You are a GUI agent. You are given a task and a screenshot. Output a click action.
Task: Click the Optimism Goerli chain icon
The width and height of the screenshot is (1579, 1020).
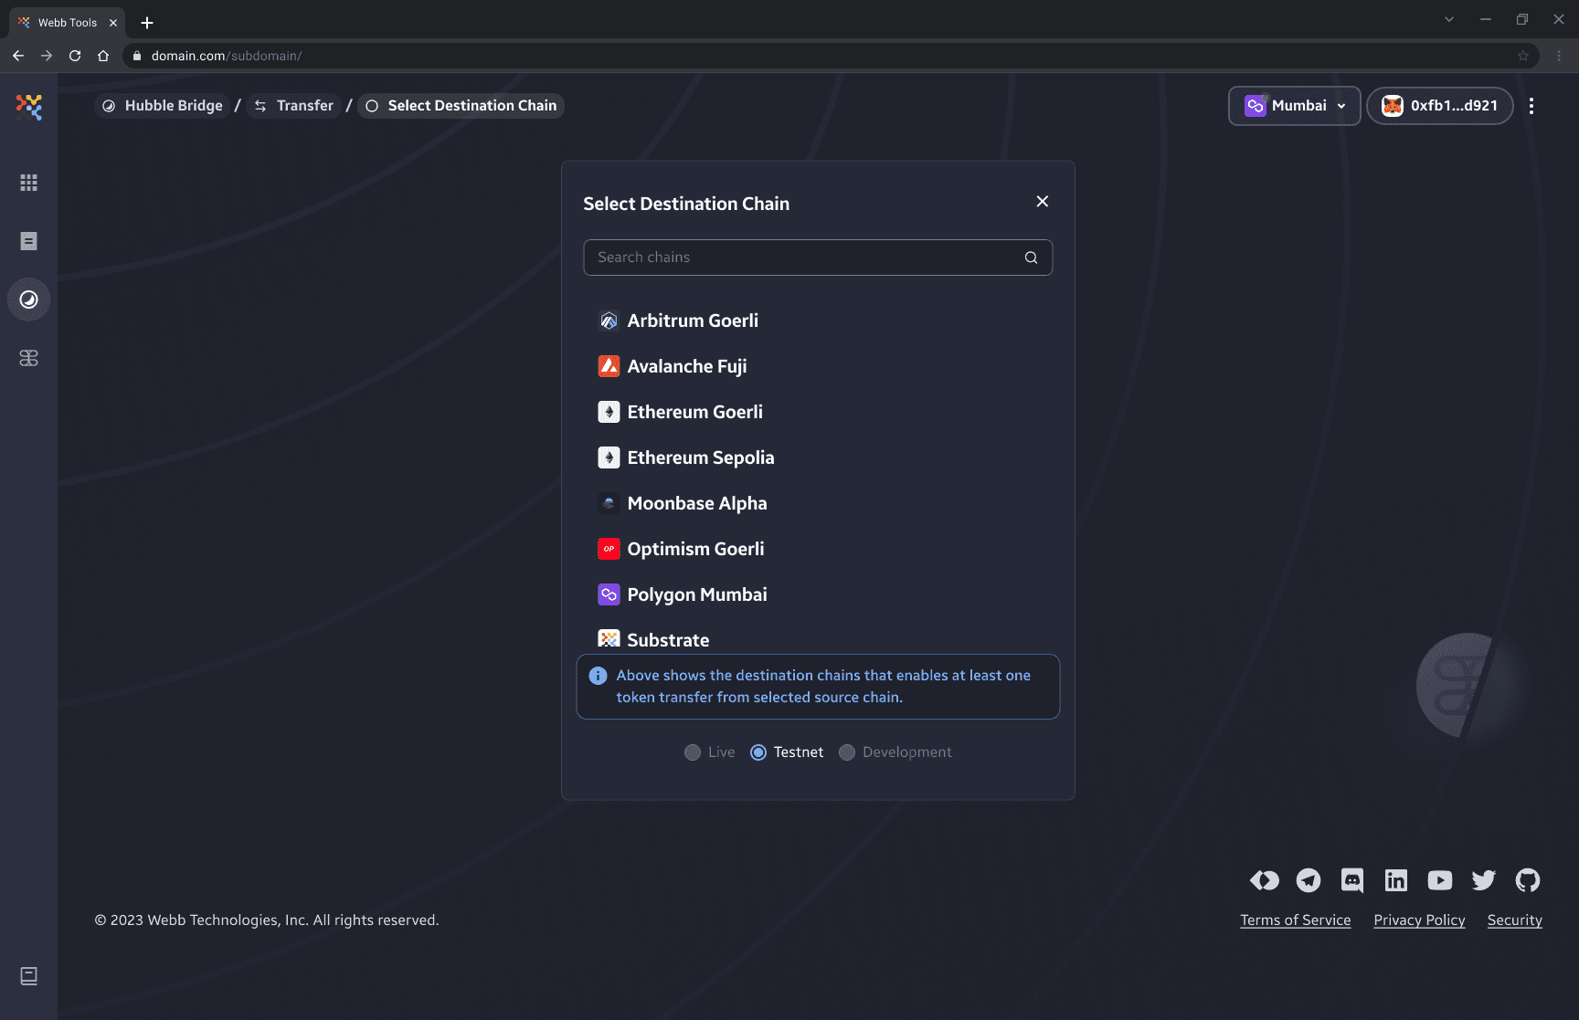609,549
